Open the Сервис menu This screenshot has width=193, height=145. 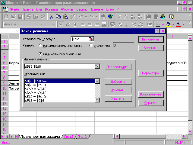click(82, 9)
